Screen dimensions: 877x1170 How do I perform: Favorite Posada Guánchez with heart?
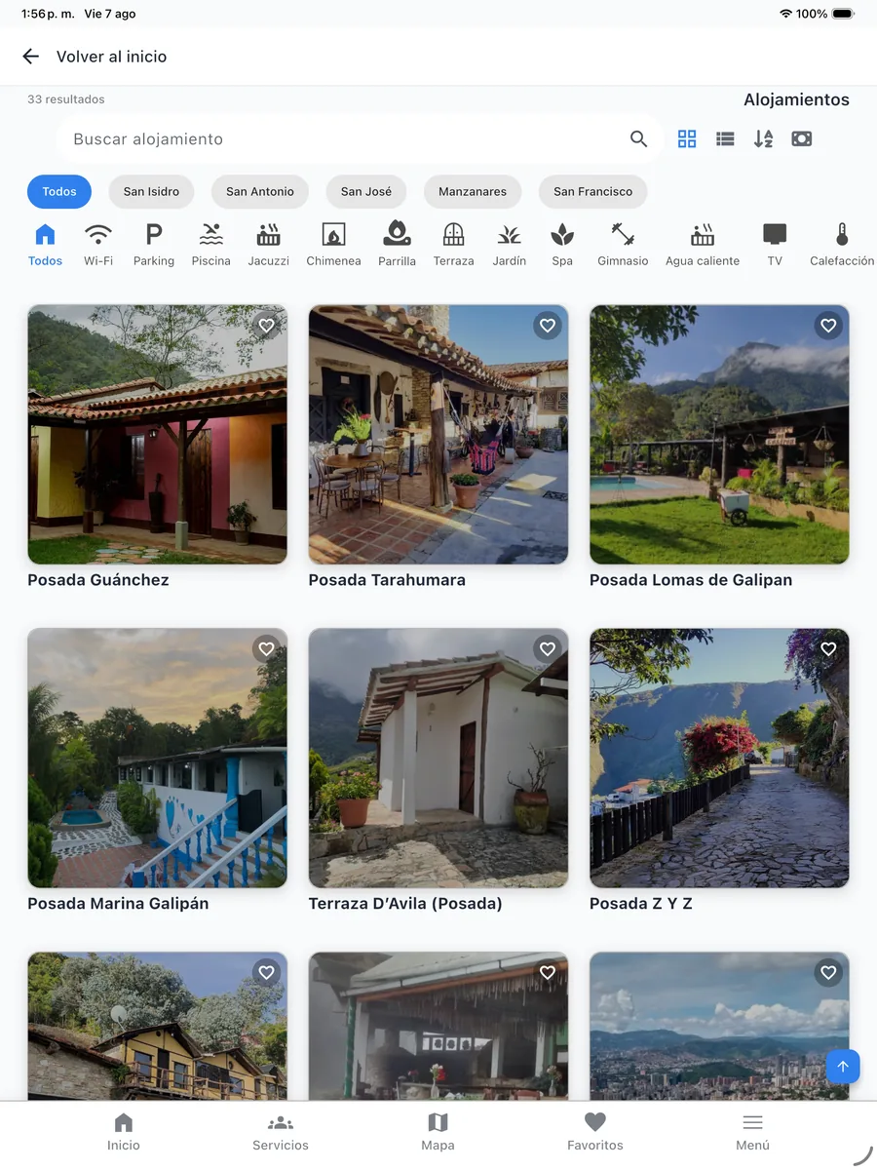coord(267,326)
